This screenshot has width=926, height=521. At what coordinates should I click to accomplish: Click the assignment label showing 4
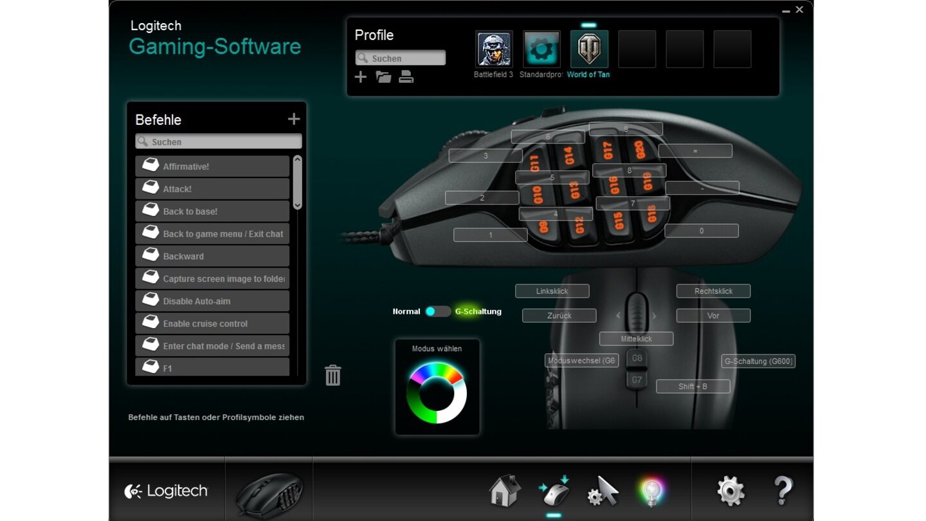[556, 214]
